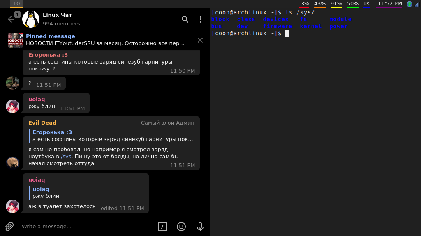Focus the 'Write a message...' field
Viewport: 421px width, 236px height.
point(87,226)
